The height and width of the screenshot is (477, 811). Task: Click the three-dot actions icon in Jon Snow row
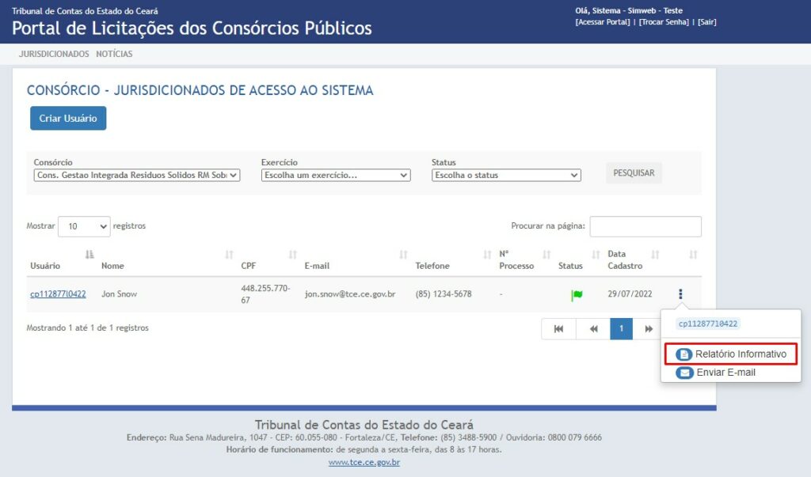pyautogui.click(x=680, y=294)
